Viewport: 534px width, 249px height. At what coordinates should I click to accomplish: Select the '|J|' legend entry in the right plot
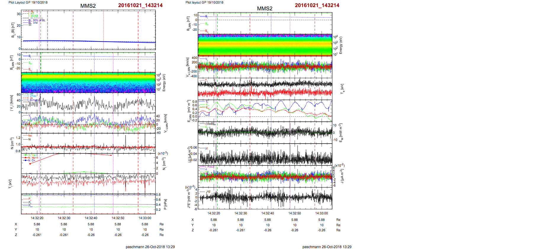206,148
